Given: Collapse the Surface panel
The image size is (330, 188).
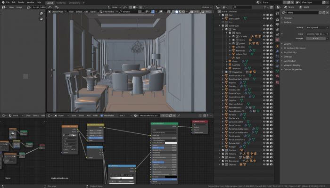Looking at the screenshot, I should pyautogui.click(x=287, y=22).
